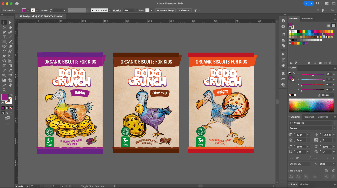Pick the Eyedropper tool

tap(10, 70)
